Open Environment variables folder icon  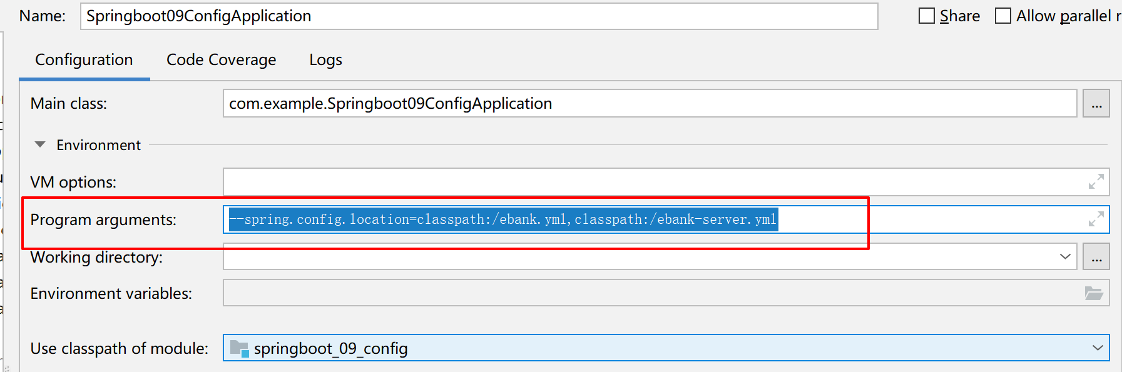tap(1093, 293)
